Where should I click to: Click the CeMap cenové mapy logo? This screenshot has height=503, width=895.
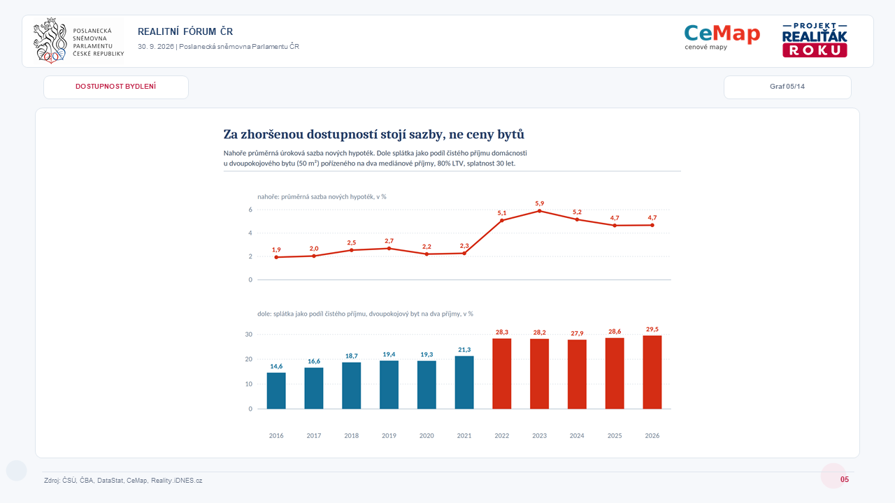722,37
